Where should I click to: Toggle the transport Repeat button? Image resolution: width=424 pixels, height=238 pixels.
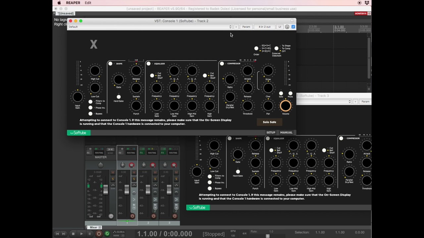107,234
